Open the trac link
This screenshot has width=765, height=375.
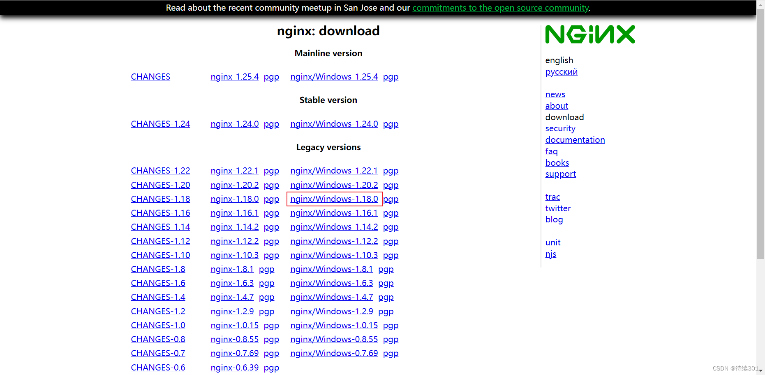click(x=552, y=197)
